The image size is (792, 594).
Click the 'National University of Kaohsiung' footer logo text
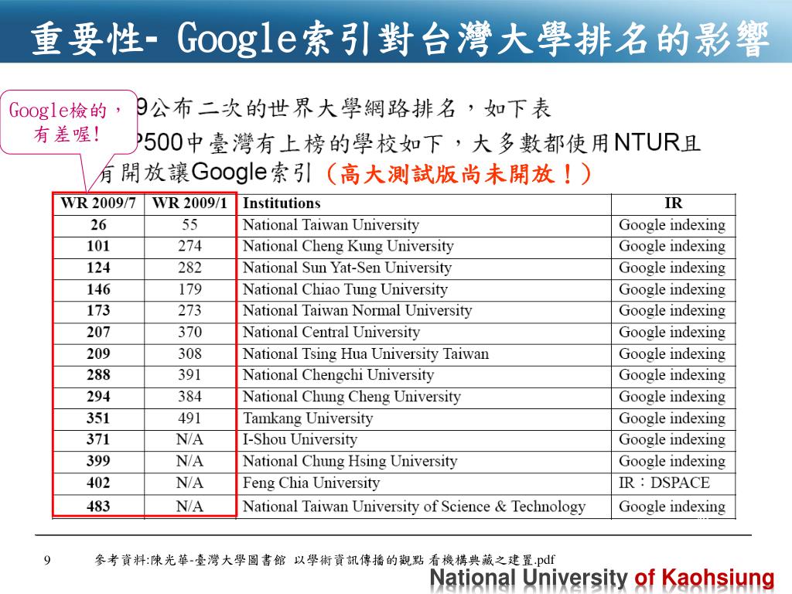pyautogui.click(x=602, y=579)
